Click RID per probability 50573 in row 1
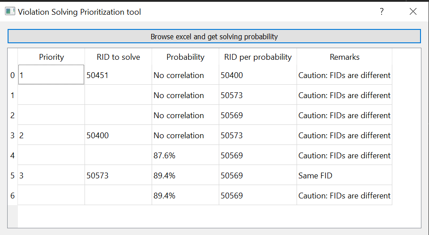 (x=258, y=95)
